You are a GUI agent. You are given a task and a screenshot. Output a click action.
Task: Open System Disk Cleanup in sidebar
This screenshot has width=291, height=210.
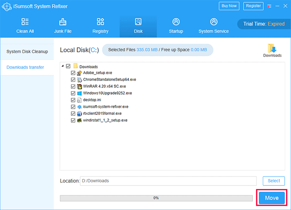27,52
